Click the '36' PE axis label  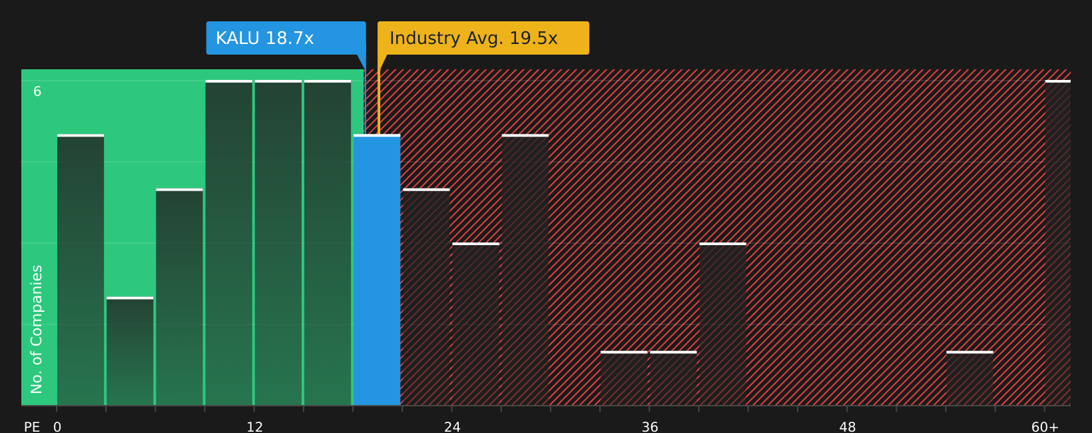point(650,427)
